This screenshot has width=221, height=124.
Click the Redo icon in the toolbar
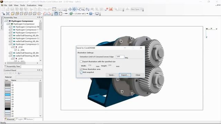[x=49, y=9]
